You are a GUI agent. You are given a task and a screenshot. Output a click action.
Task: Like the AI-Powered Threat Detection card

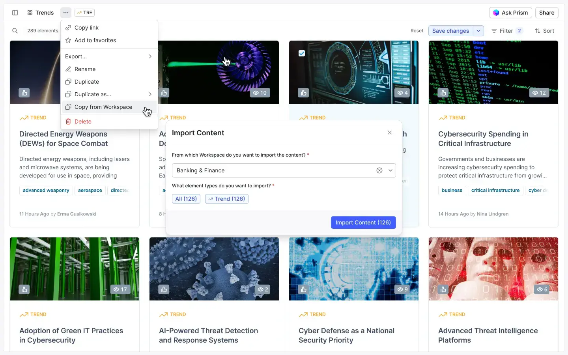(164, 290)
